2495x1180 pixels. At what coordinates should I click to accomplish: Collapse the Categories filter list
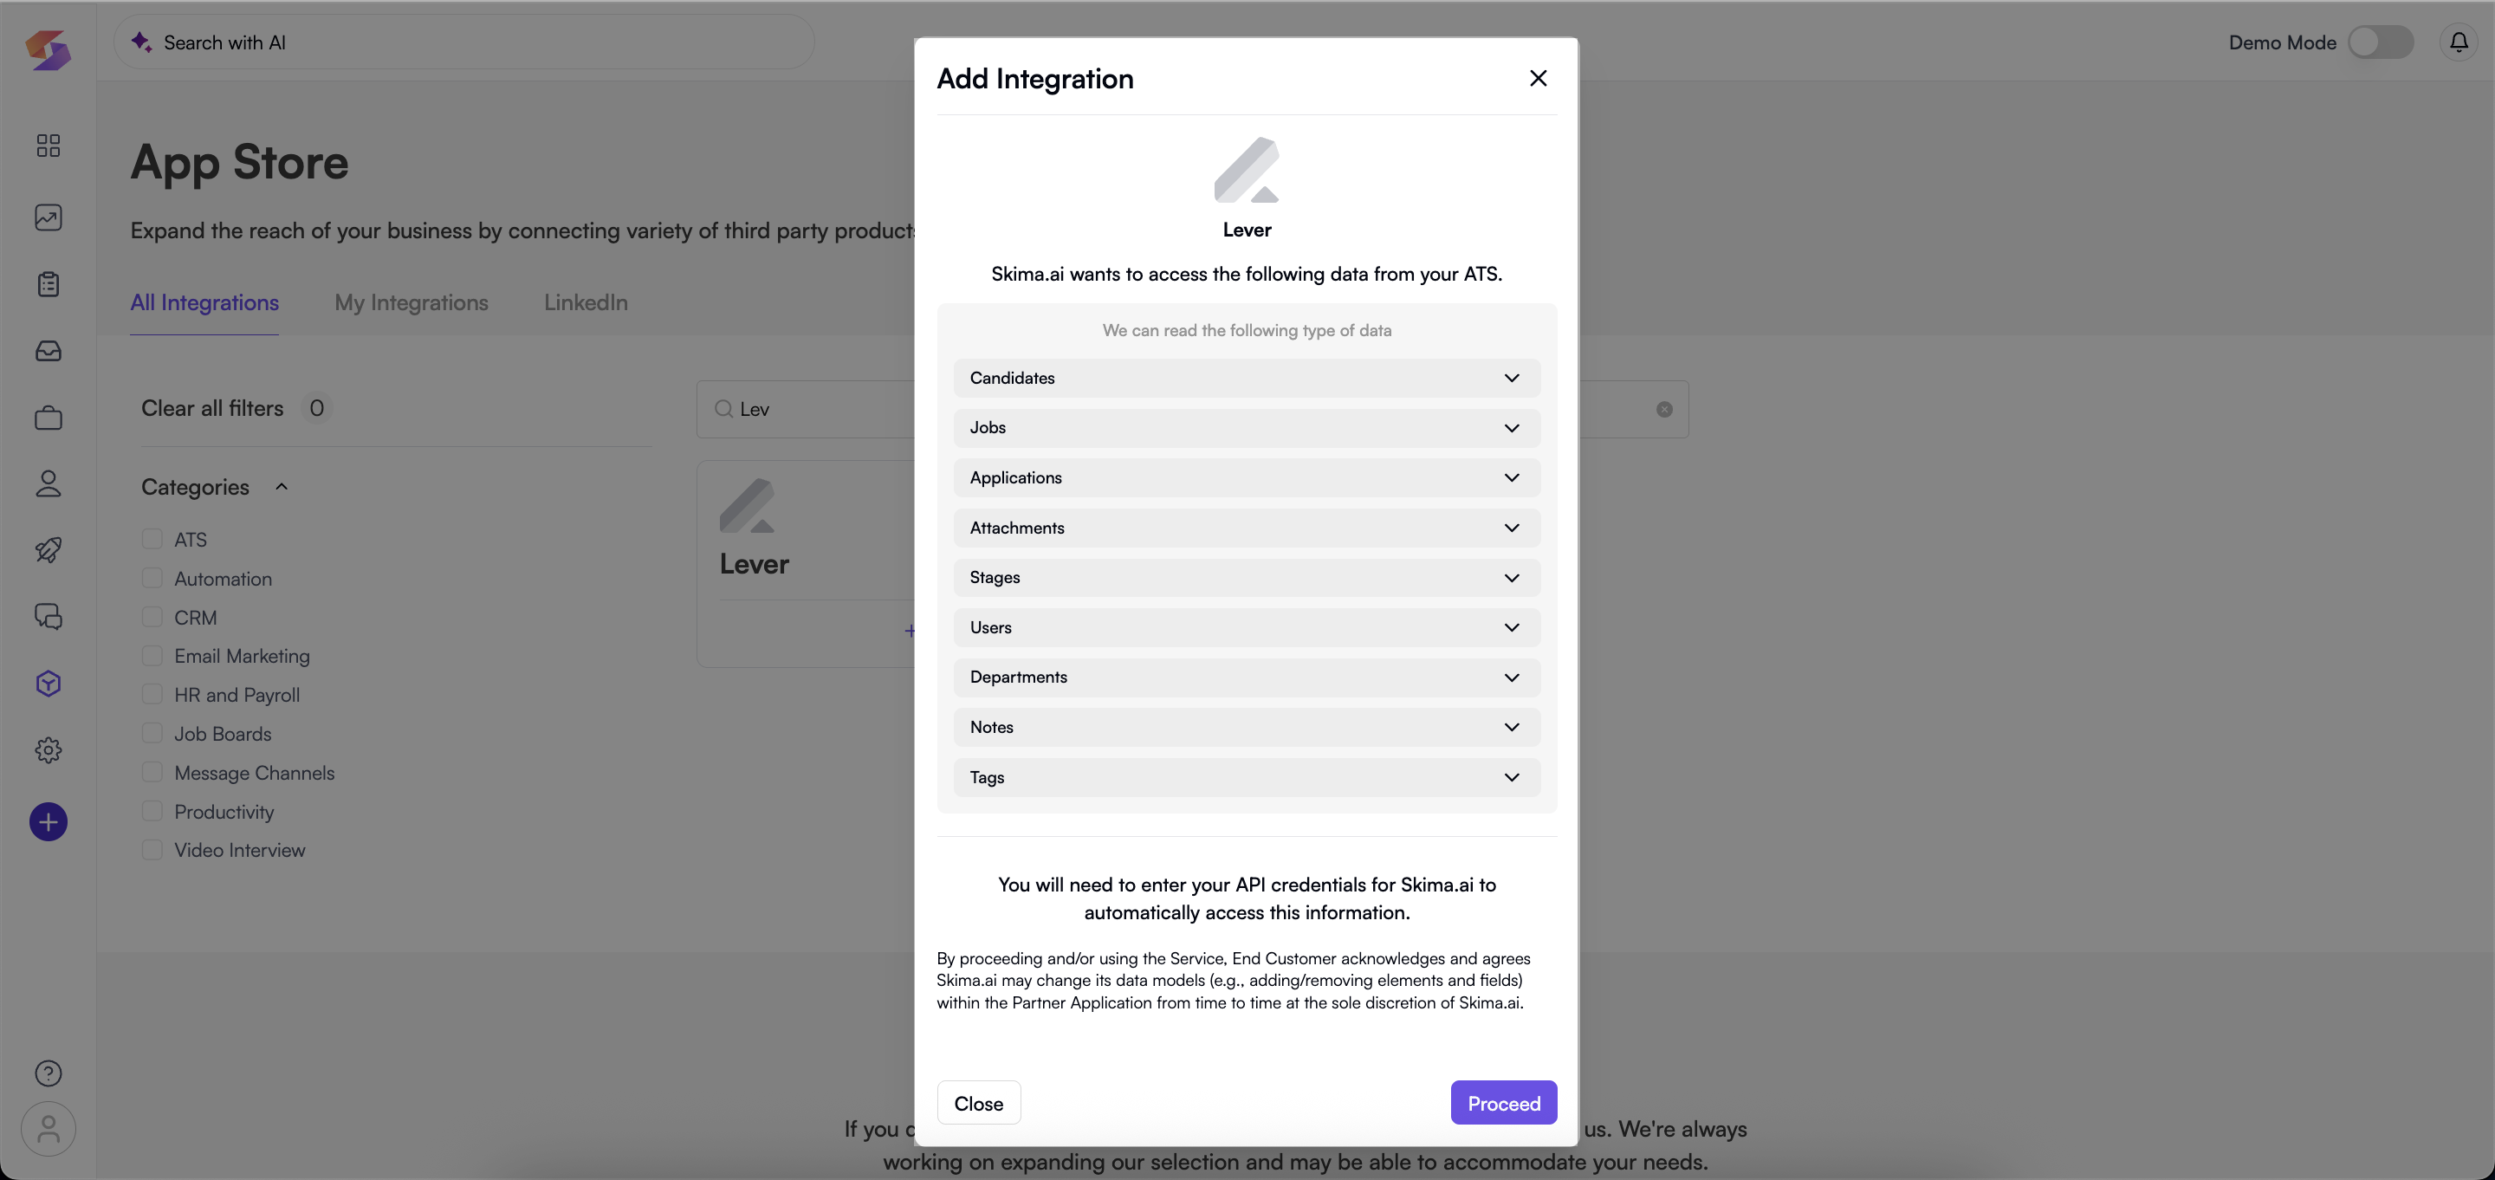281,486
